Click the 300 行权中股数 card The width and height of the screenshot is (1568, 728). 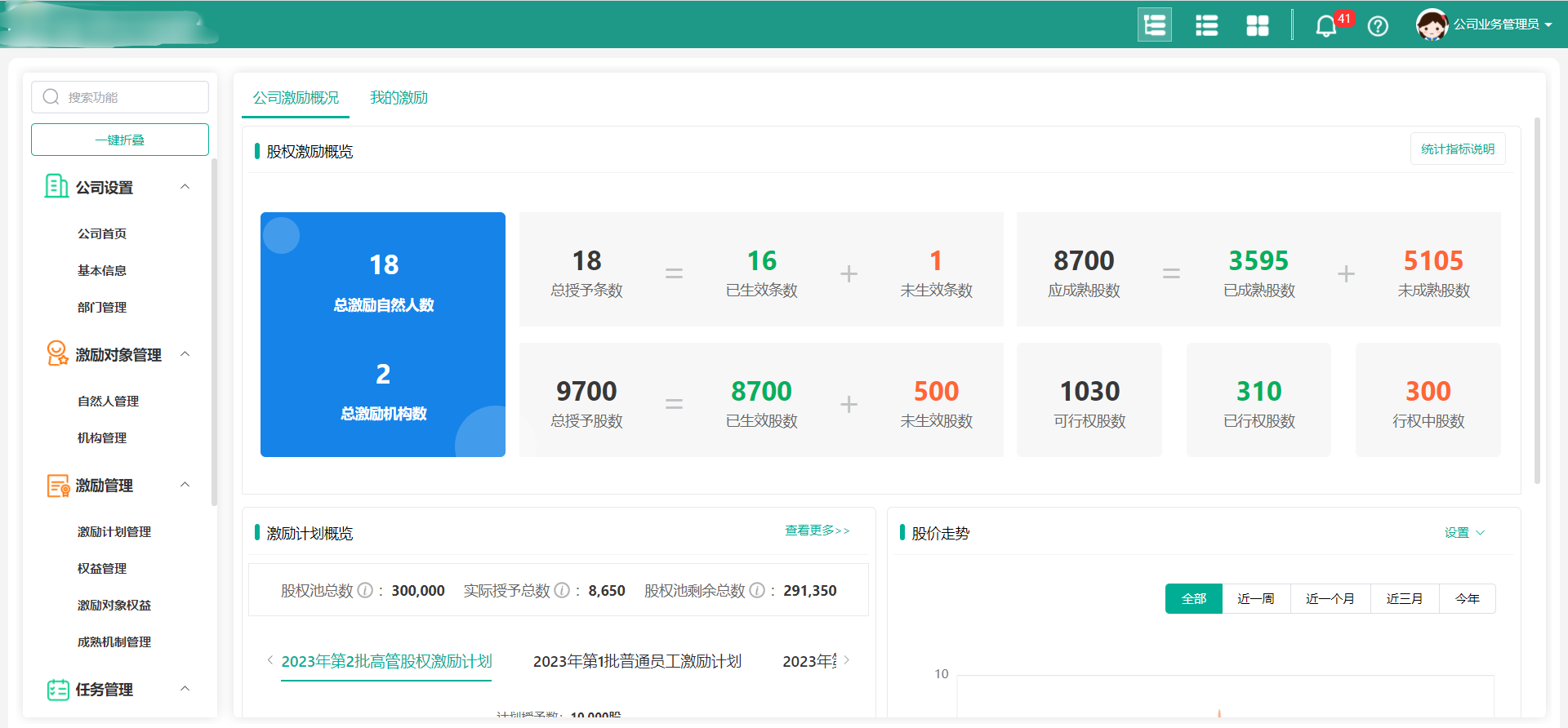tap(1428, 400)
